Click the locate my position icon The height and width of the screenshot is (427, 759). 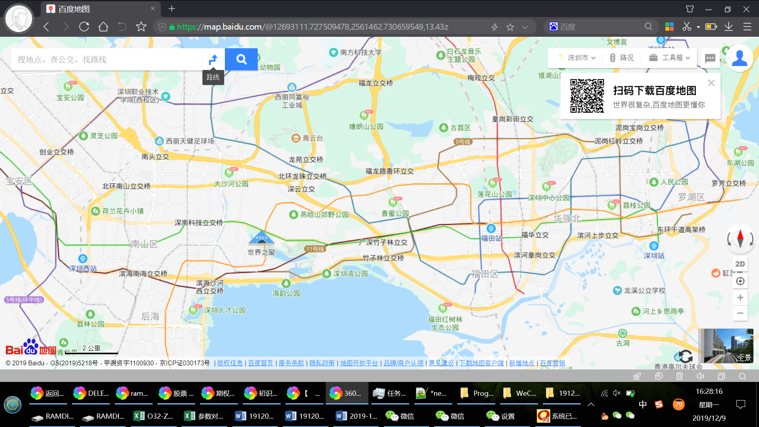740,281
